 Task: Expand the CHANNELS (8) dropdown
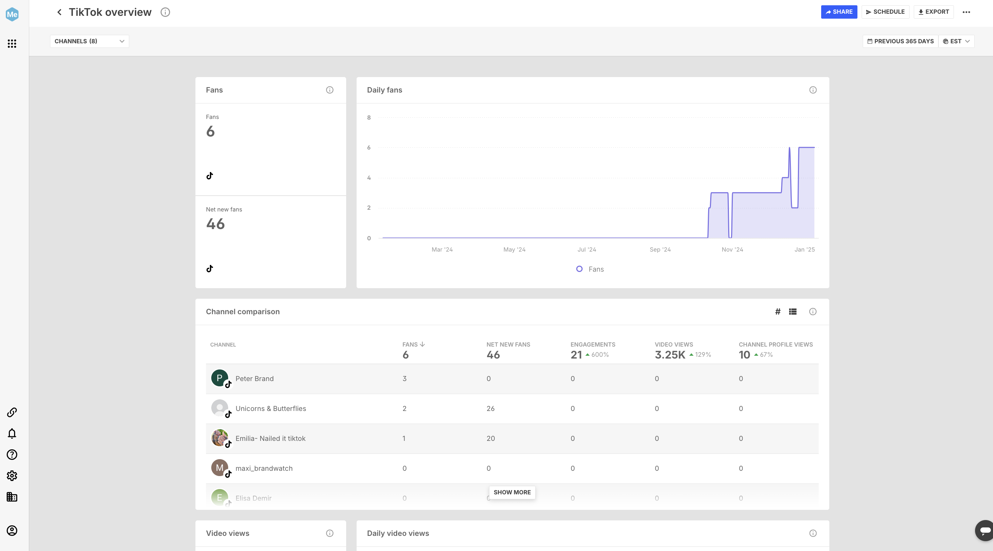pyautogui.click(x=89, y=41)
